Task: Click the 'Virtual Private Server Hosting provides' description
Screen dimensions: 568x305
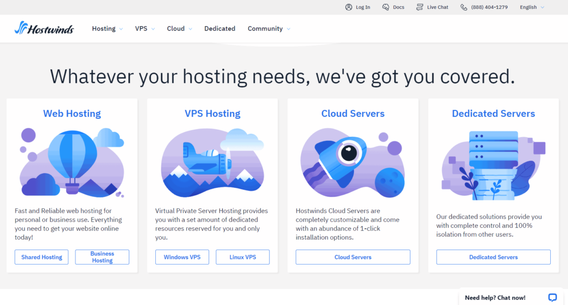Action: coord(212,224)
